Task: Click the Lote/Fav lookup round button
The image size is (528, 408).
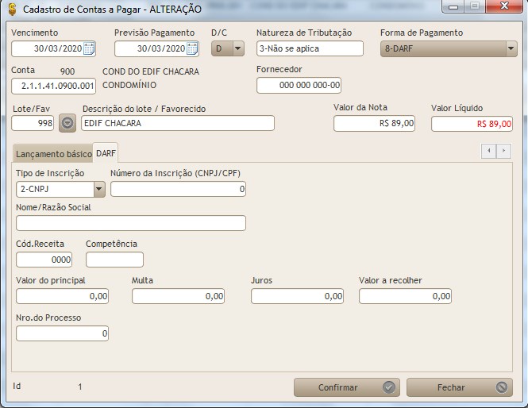Action: click(67, 123)
